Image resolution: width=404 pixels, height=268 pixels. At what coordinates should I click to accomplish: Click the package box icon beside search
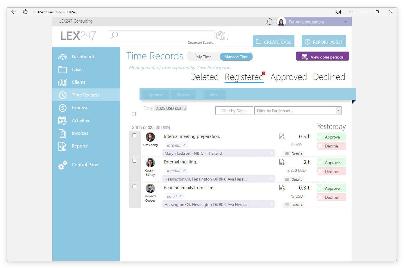(221, 36)
